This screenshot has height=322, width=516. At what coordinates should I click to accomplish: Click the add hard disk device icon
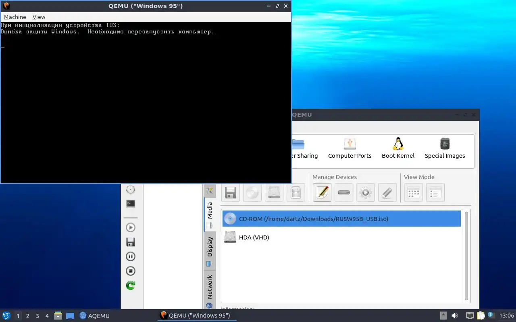point(274,192)
